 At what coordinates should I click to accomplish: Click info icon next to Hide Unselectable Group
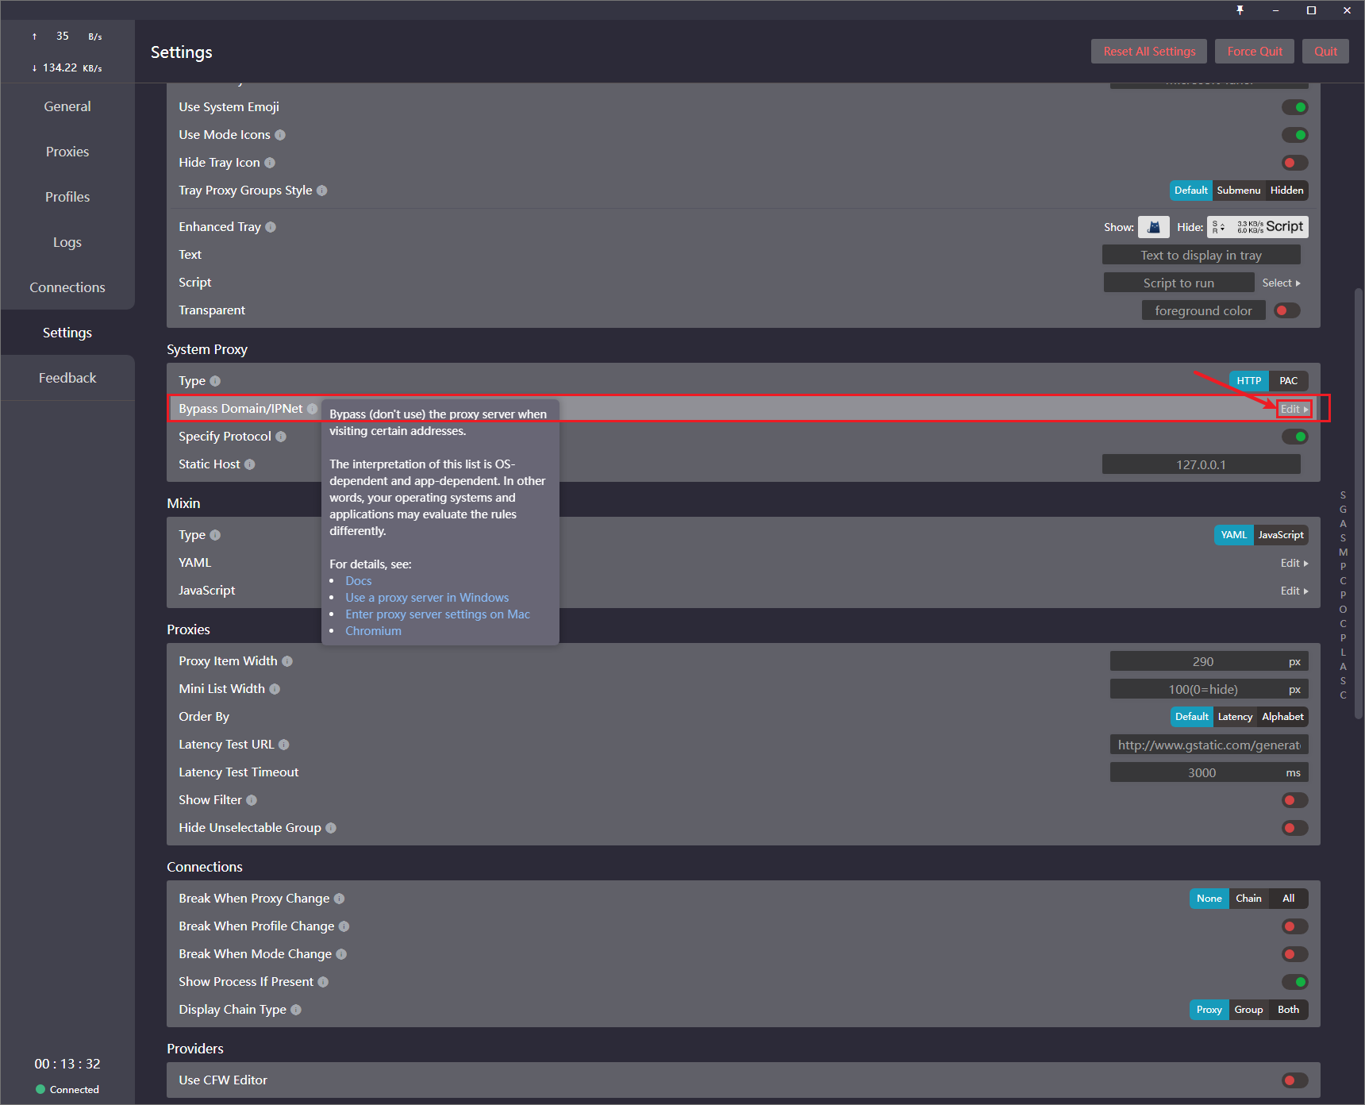[331, 828]
